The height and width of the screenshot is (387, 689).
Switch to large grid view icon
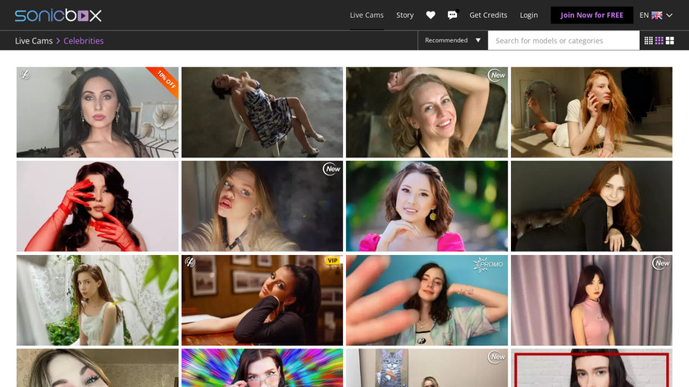(670, 40)
